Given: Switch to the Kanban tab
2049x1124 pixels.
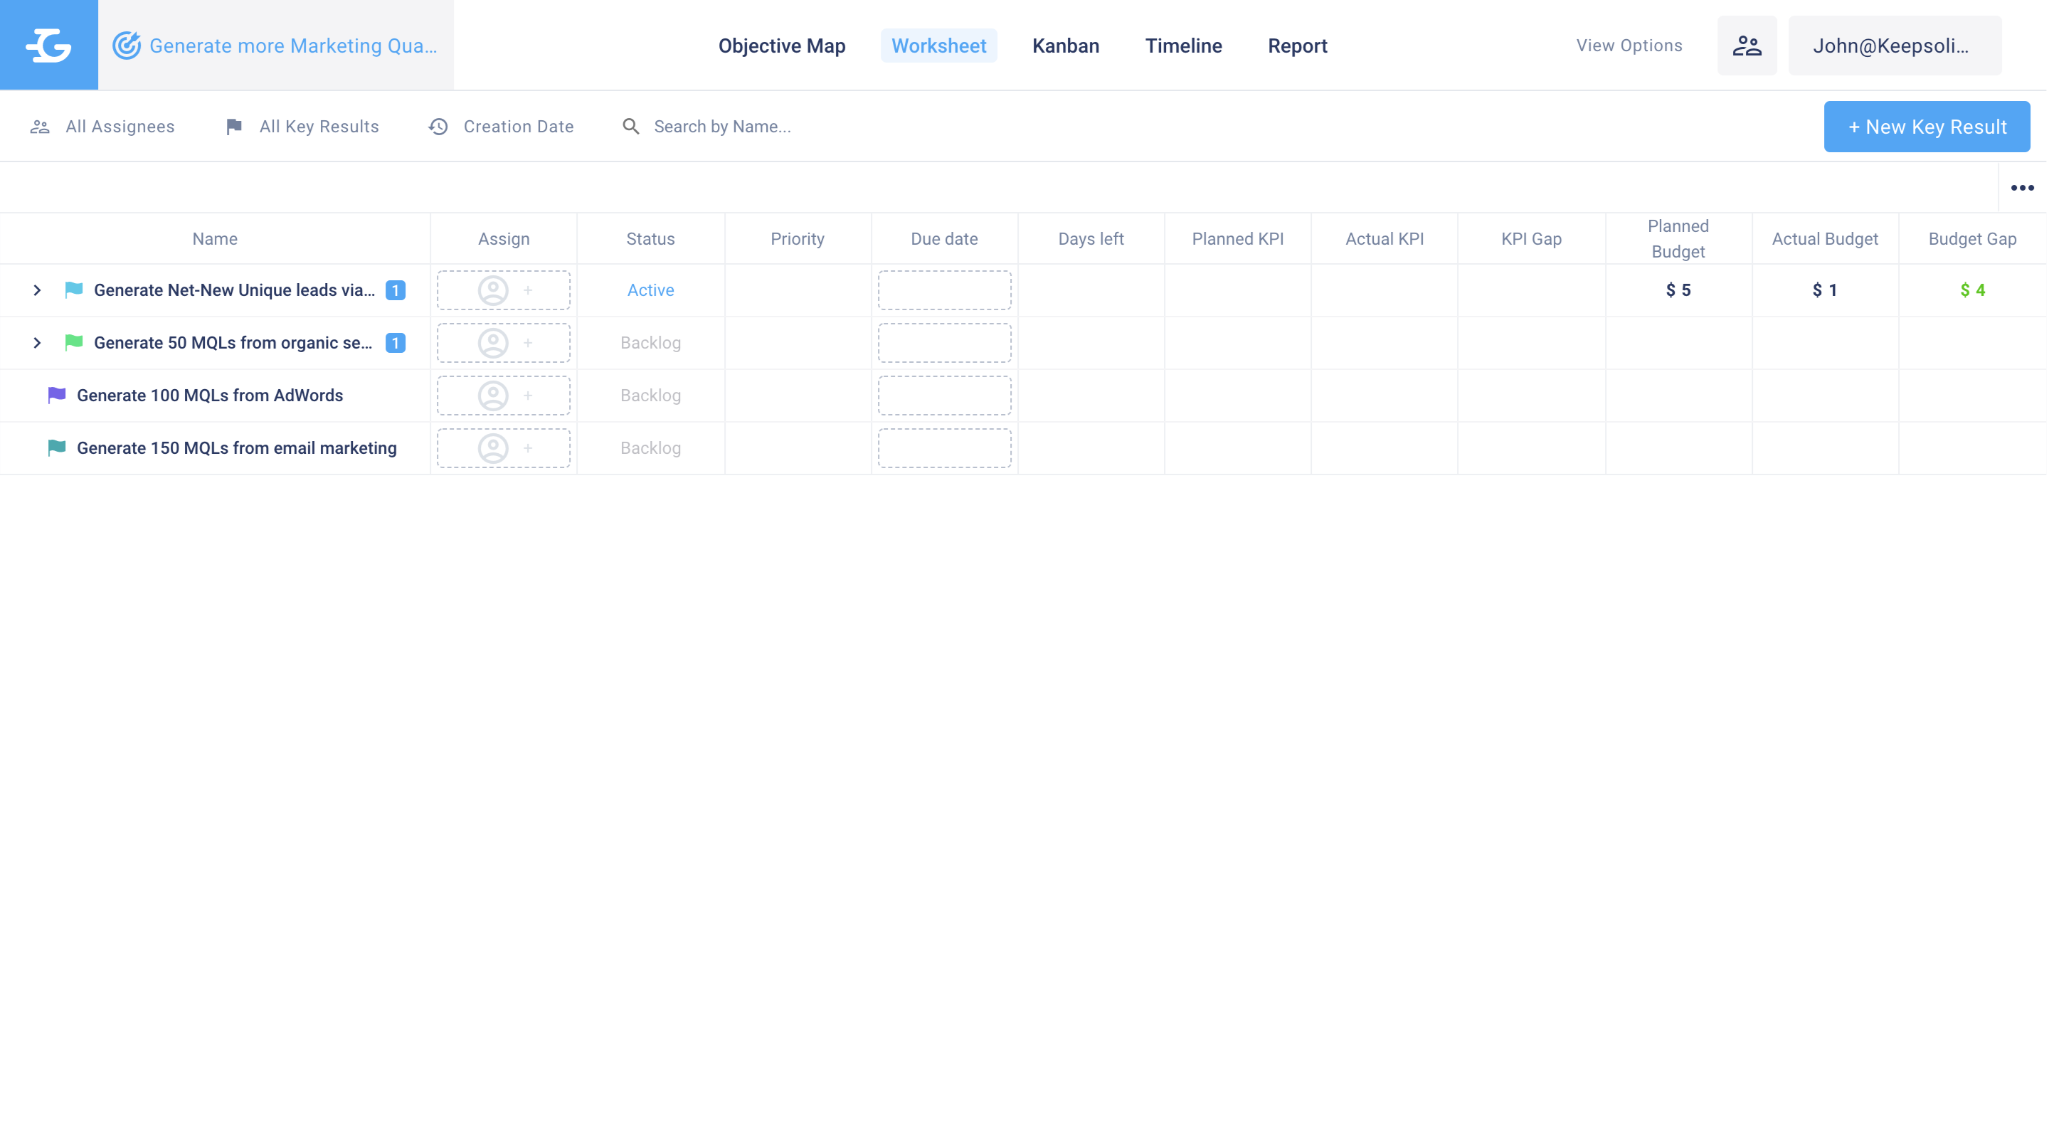Looking at the screenshot, I should click(1065, 46).
